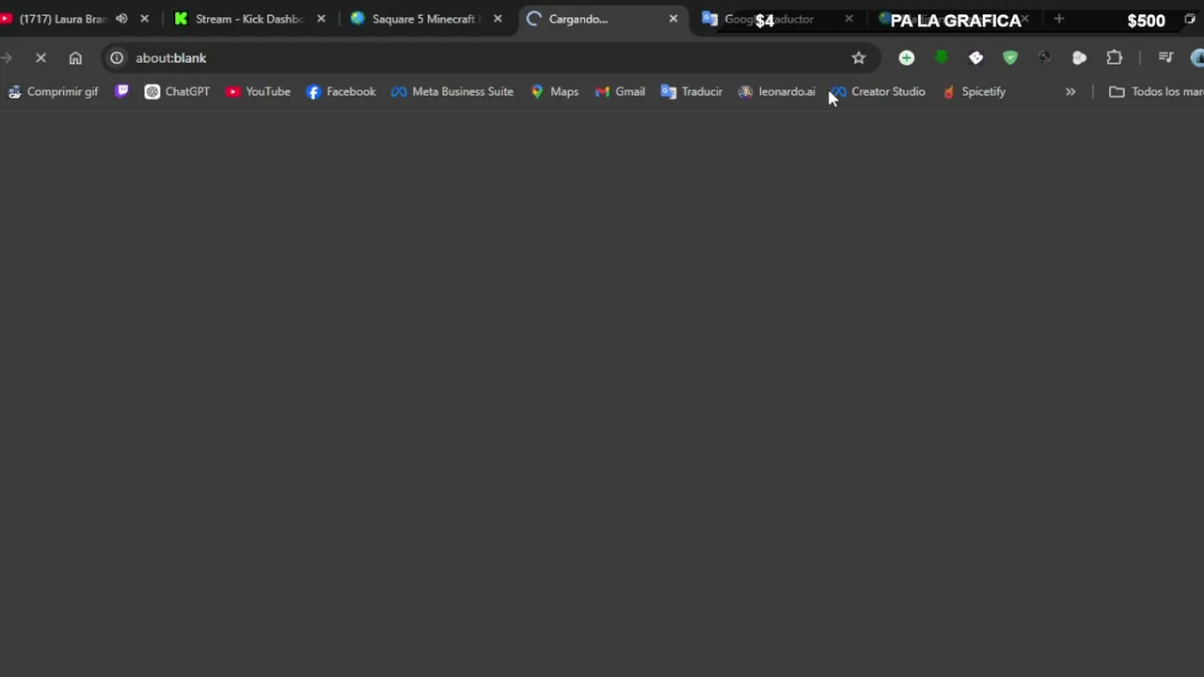Open the dark round camera extension

pyautogui.click(x=1045, y=58)
